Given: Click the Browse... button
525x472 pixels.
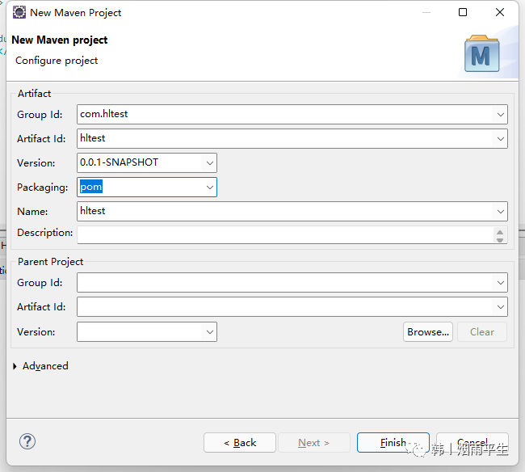Looking at the screenshot, I should tap(428, 332).
